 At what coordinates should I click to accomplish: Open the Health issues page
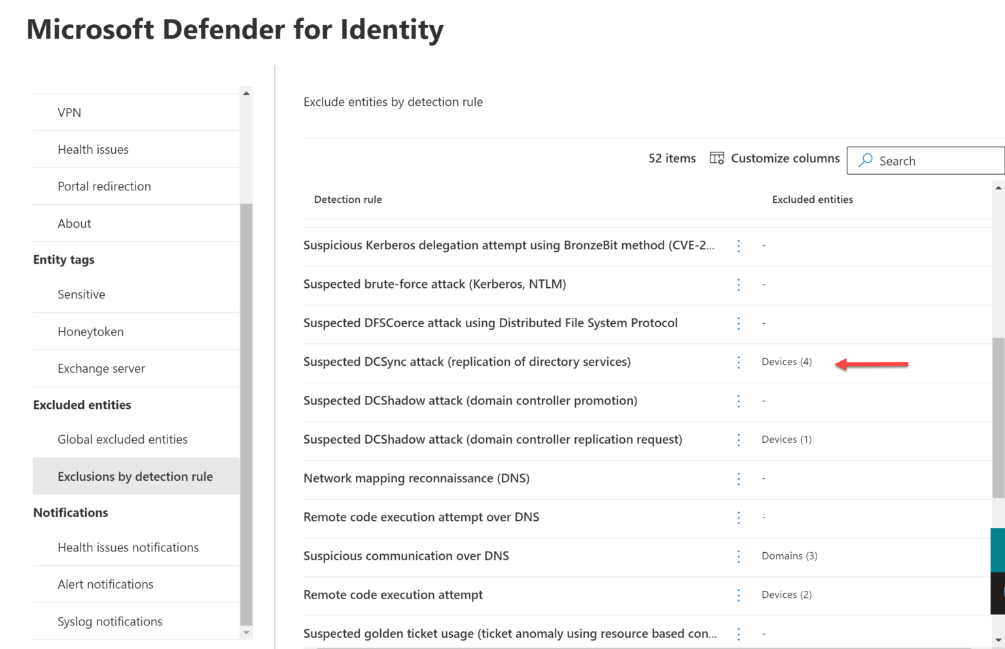(x=93, y=149)
